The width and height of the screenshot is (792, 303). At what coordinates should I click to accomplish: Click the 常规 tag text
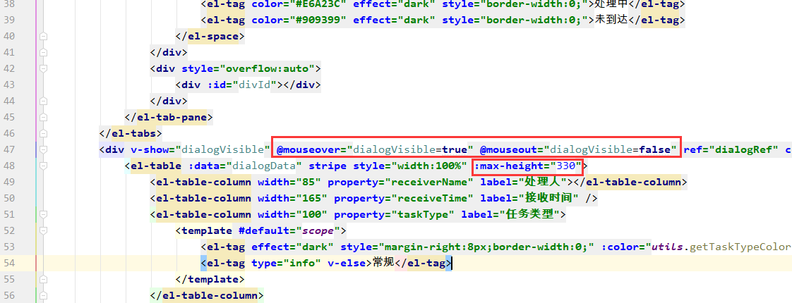(383, 263)
